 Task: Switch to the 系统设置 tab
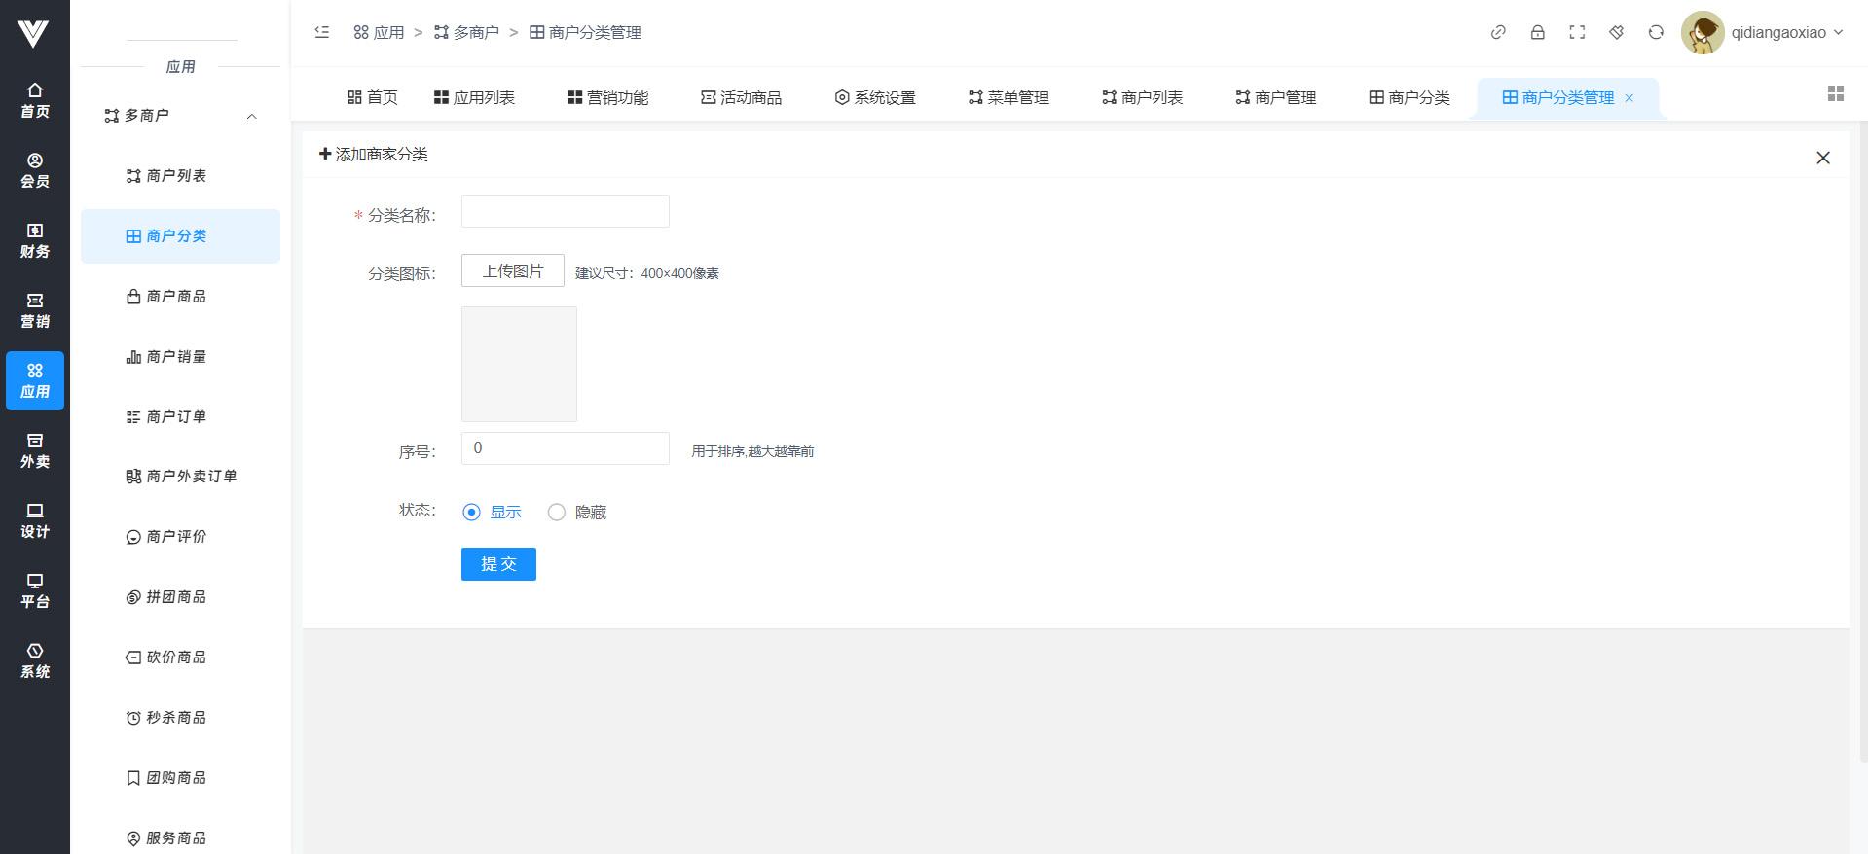(875, 97)
